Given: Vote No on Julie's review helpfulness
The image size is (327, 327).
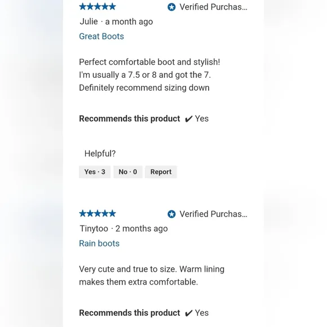Looking at the screenshot, I should [x=128, y=172].
